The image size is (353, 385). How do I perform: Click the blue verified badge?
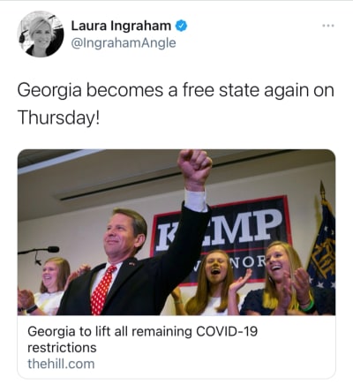181,26
